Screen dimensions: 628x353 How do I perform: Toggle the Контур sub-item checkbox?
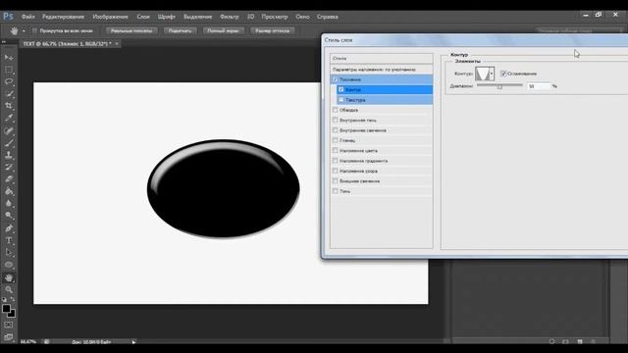pos(340,89)
